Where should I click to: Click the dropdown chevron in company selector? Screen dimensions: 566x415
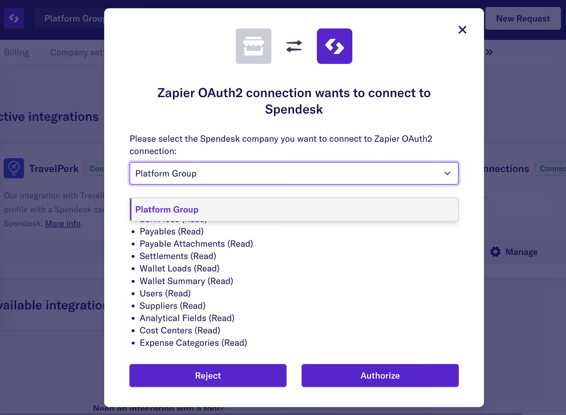point(447,173)
